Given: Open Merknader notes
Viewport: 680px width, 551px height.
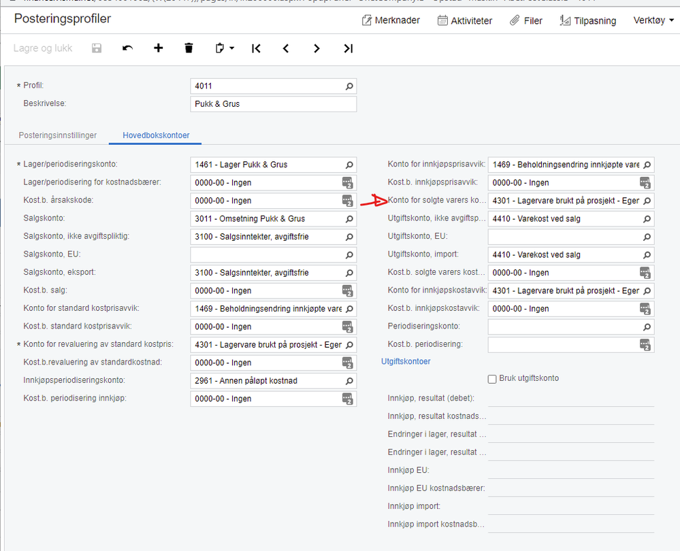Looking at the screenshot, I should click(x=391, y=20).
